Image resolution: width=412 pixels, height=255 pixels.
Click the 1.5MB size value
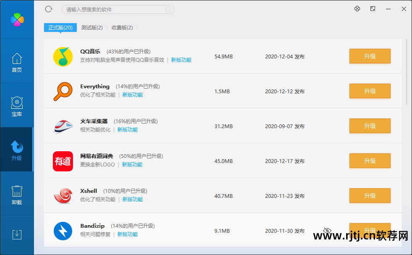click(222, 91)
